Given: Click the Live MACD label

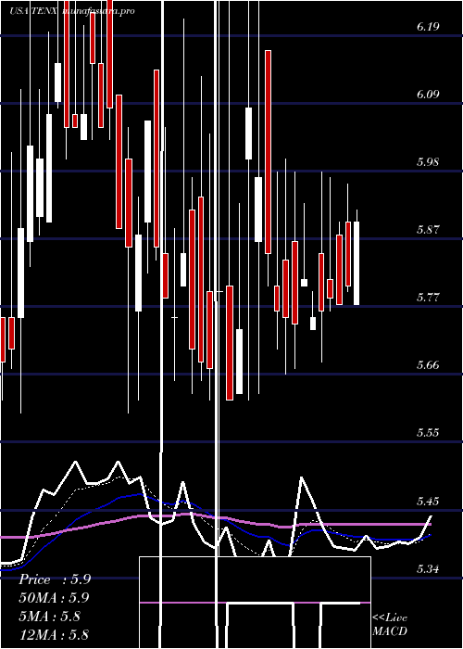Looking at the screenshot, I should (390, 624).
